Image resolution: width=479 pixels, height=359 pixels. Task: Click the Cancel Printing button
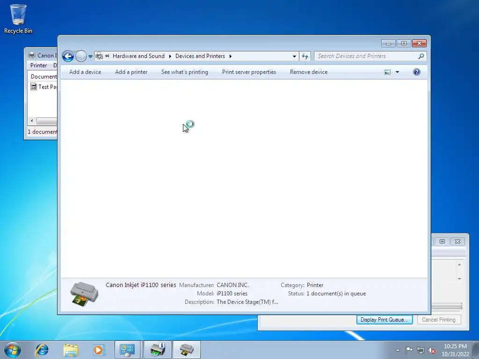439,320
